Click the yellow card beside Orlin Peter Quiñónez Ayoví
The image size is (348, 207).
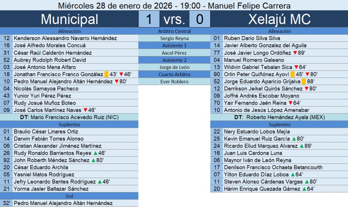click(293, 74)
